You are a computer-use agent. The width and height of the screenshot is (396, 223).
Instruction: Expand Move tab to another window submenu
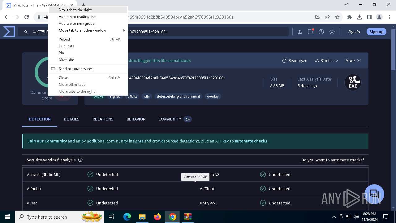coord(88,30)
